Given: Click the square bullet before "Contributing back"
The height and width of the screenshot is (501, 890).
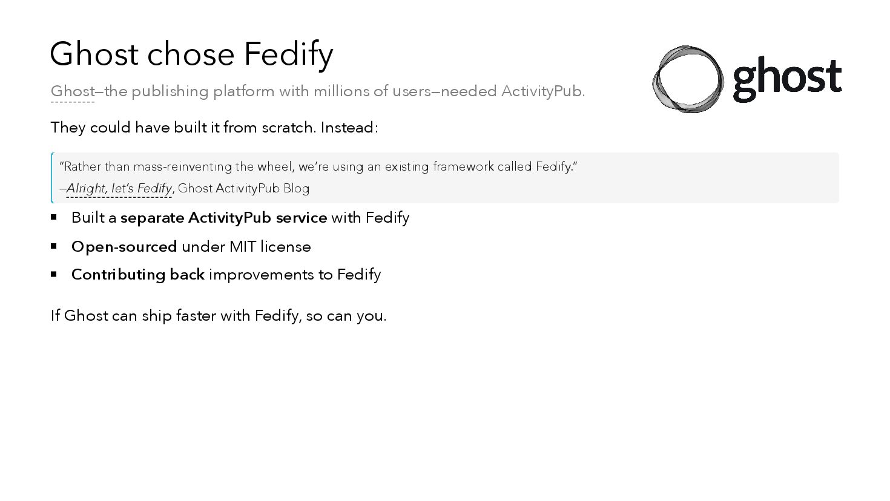Looking at the screenshot, I should [x=54, y=274].
